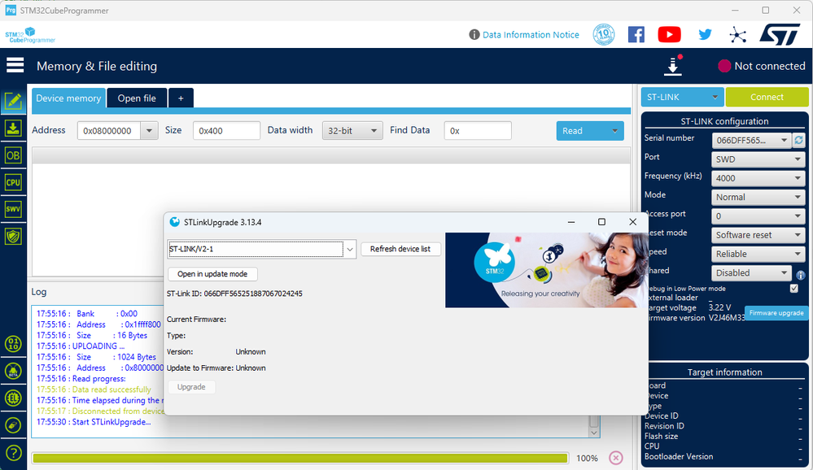Open ST Twitter icon

tap(705, 35)
